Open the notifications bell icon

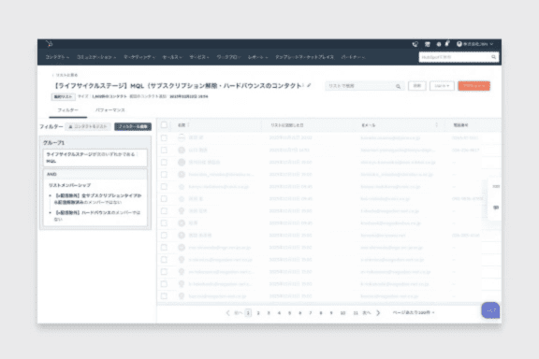coord(447,43)
